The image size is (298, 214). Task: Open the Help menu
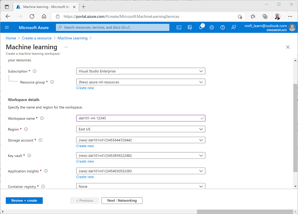click(222, 27)
